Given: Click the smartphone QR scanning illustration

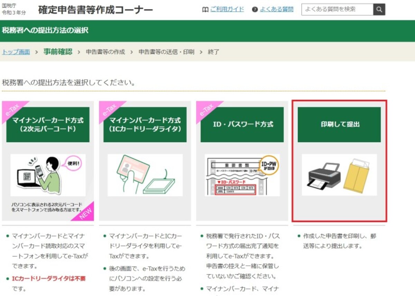Looking at the screenshot, I should point(48,175).
